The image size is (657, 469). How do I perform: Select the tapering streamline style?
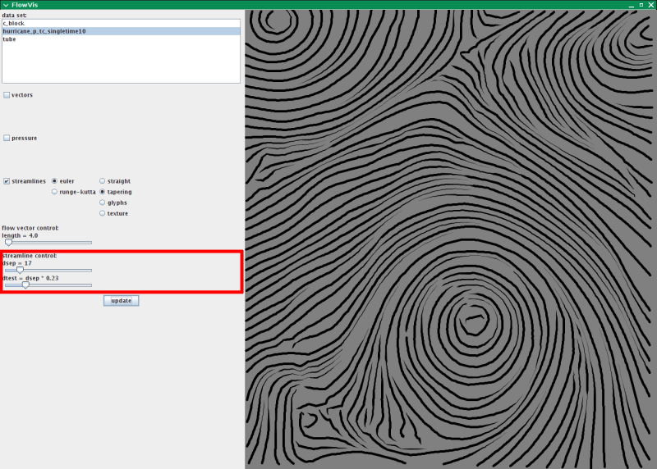click(x=103, y=192)
